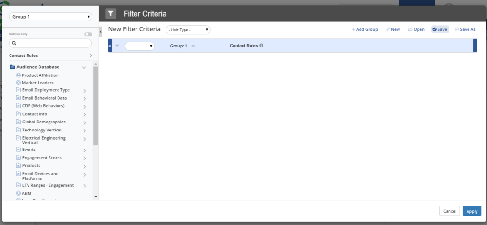487x225 pixels.
Task: Click the Audience Database folder icon
Action: 13,67
